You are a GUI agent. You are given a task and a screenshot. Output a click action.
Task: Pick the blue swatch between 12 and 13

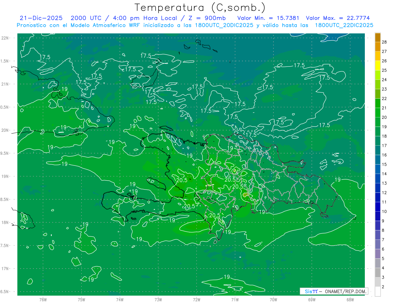click(378, 188)
